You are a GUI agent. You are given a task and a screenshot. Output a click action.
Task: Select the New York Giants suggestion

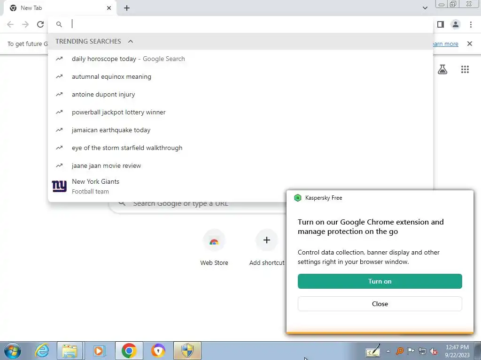[240, 186]
